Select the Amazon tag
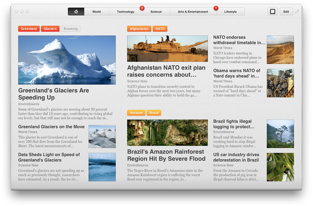This screenshot has width=313, height=206. click(x=136, y=113)
